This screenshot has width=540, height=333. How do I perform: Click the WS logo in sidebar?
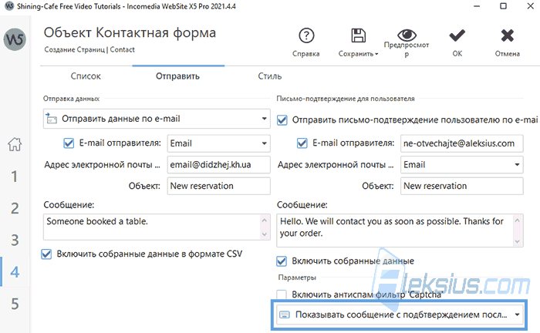(x=15, y=39)
